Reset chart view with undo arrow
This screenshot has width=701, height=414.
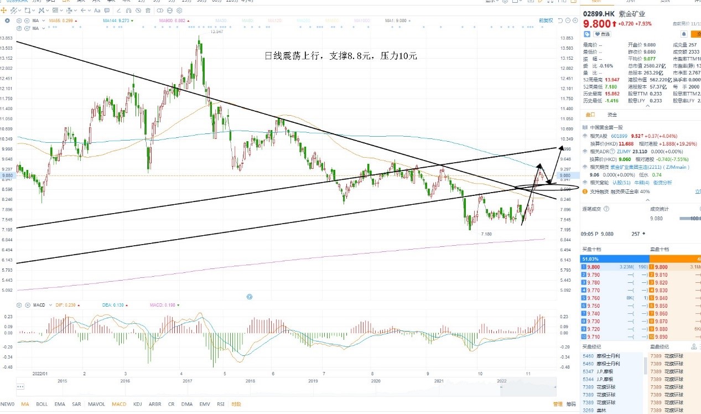(560, 20)
